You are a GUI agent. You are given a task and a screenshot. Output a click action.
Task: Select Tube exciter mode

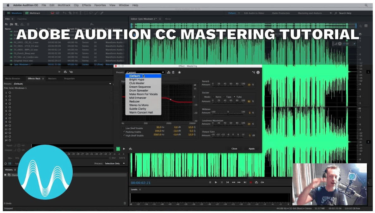(234, 97)
